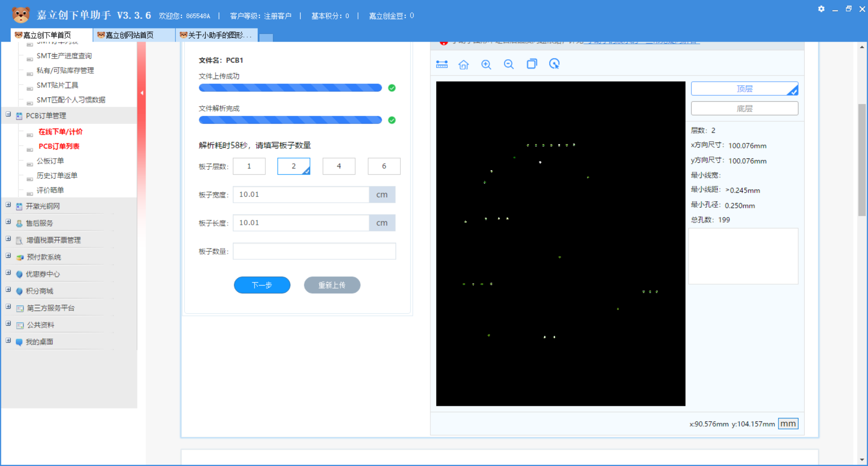Click the 文件解析完成 progress bar
This screenshot has height=466, width=868.
[290, 120]
